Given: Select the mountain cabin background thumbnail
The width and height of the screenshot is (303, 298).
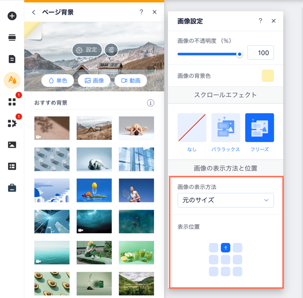Looking at the screenshot, I should pos(94,128).
